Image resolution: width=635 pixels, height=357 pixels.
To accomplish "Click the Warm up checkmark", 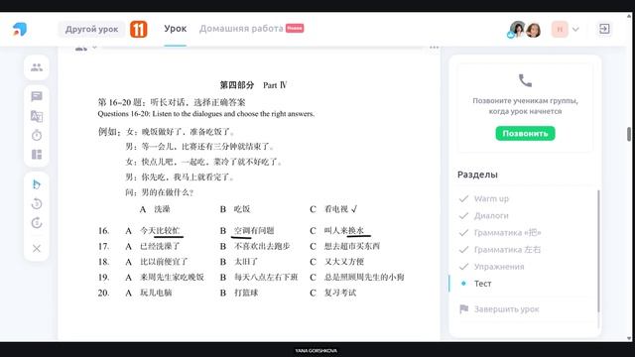I will (x=463, y=198).
